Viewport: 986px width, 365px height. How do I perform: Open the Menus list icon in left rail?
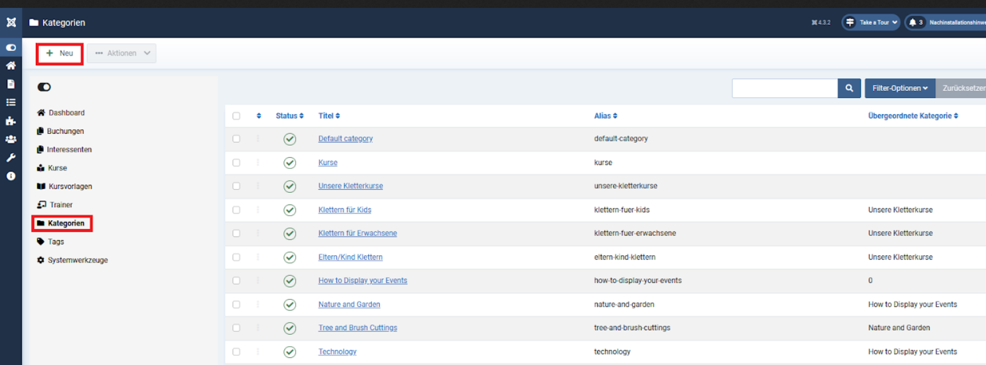(x=11, y=102)
